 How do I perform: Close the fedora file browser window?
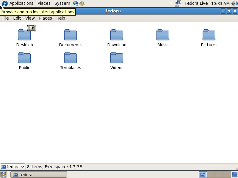tap(235, 11)
